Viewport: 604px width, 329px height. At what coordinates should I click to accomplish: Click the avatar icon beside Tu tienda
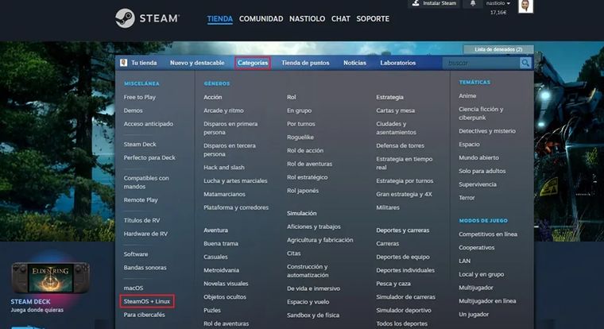click(124, 63)
